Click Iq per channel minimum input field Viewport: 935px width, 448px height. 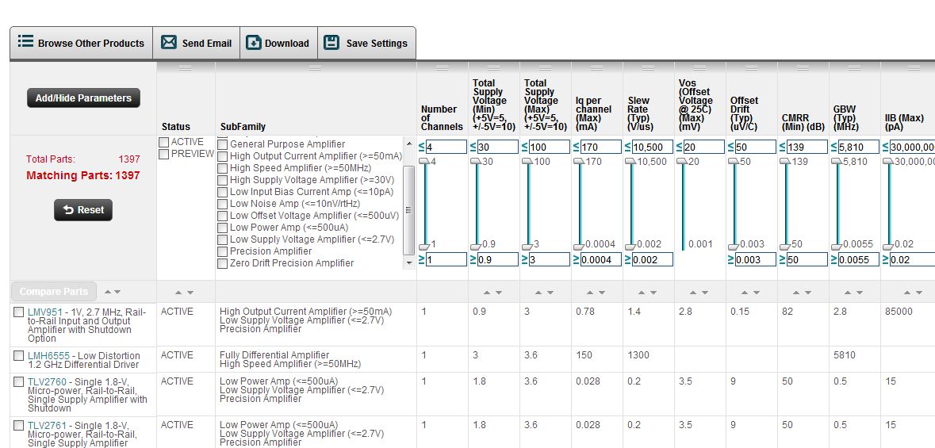pos(601,259)
